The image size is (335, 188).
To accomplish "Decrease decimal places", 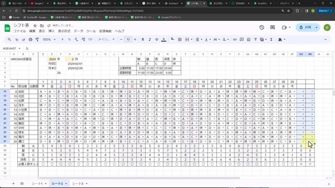I will (76, 40).
